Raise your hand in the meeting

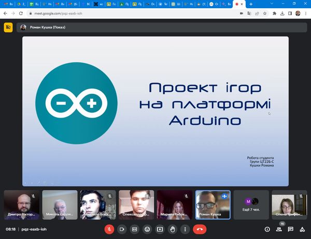(x=173, y=229)
